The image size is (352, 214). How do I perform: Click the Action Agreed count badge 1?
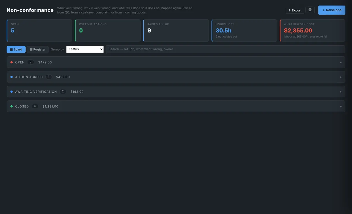(49, 77)
